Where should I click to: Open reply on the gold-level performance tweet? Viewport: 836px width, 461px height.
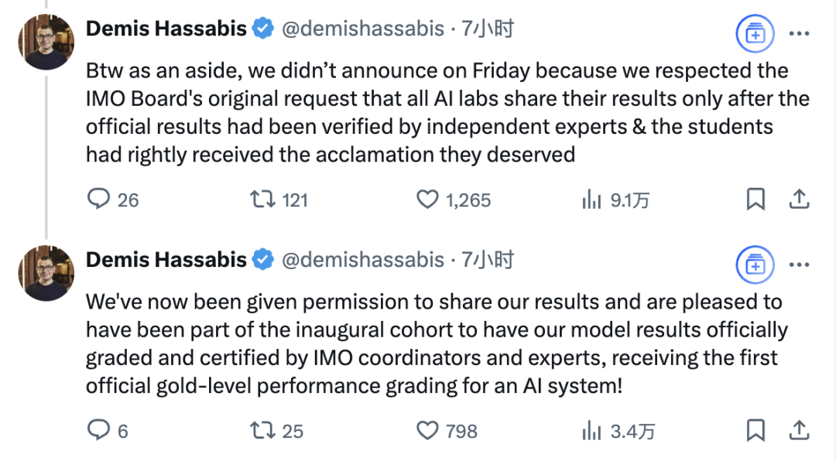98,430
